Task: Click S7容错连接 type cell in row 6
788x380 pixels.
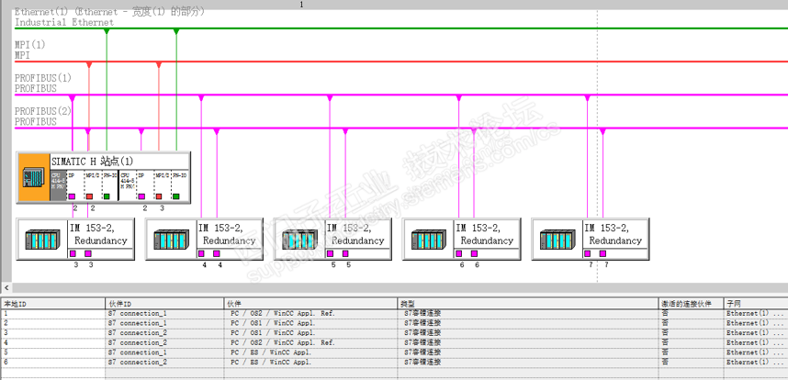Action: (528, 362)
